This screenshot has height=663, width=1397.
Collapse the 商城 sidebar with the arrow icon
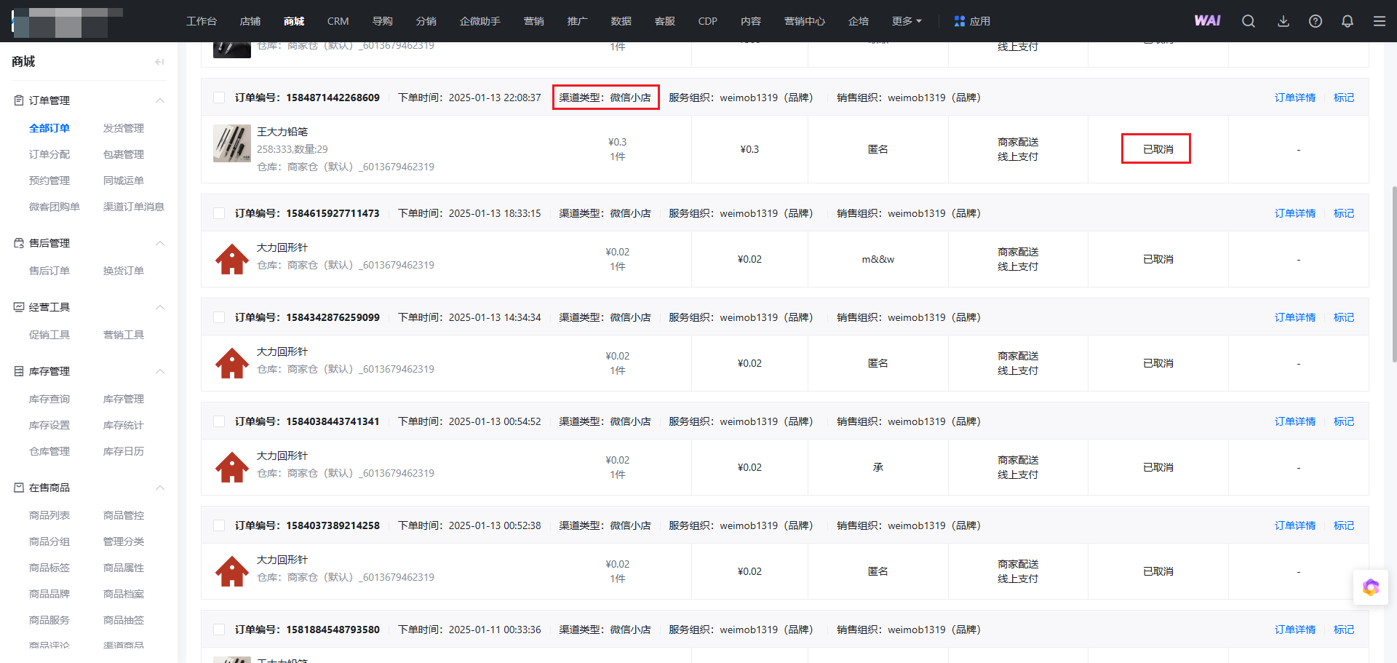click(x=159, y=62)
